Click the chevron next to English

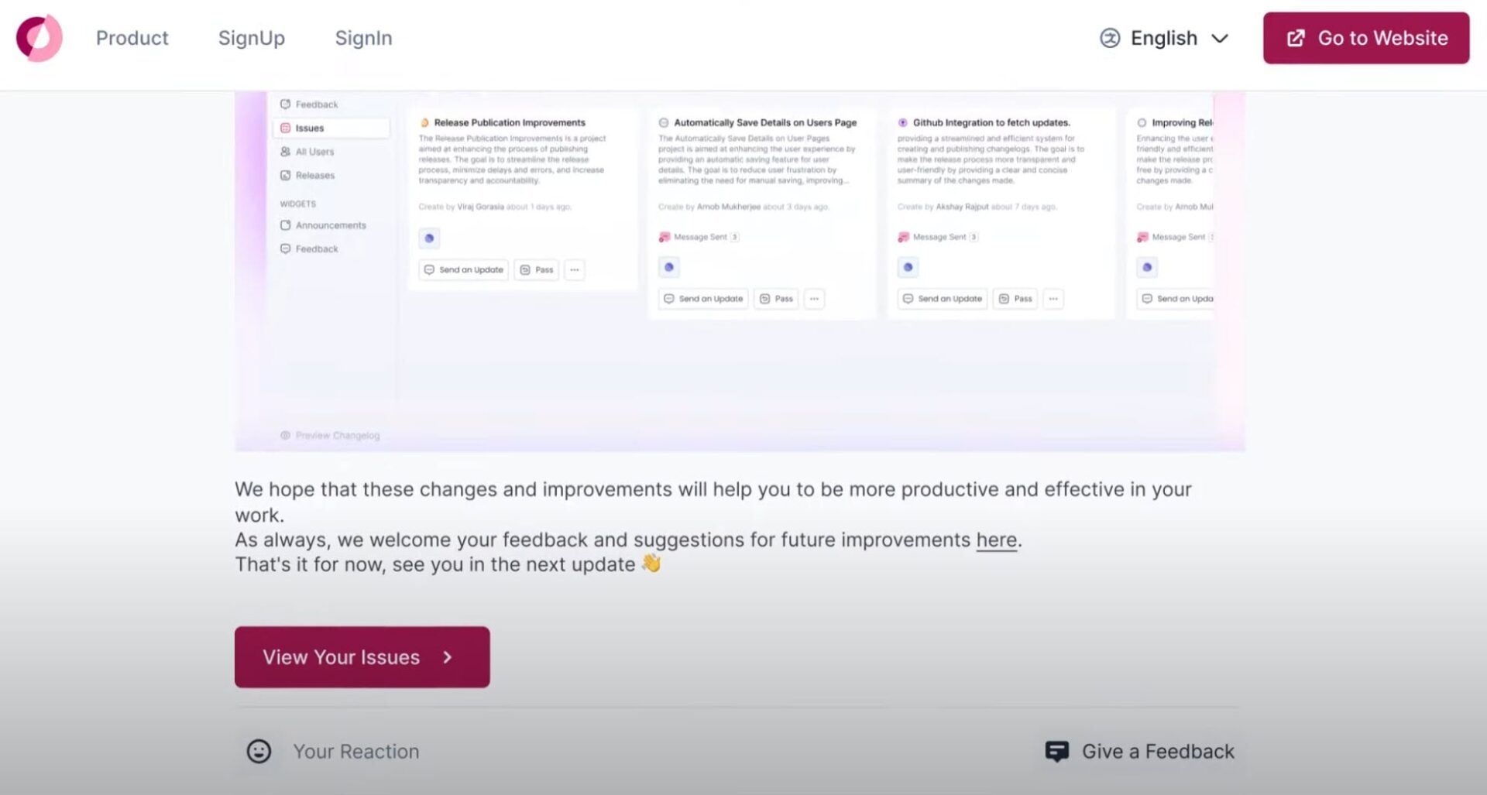click(1220, 39)
